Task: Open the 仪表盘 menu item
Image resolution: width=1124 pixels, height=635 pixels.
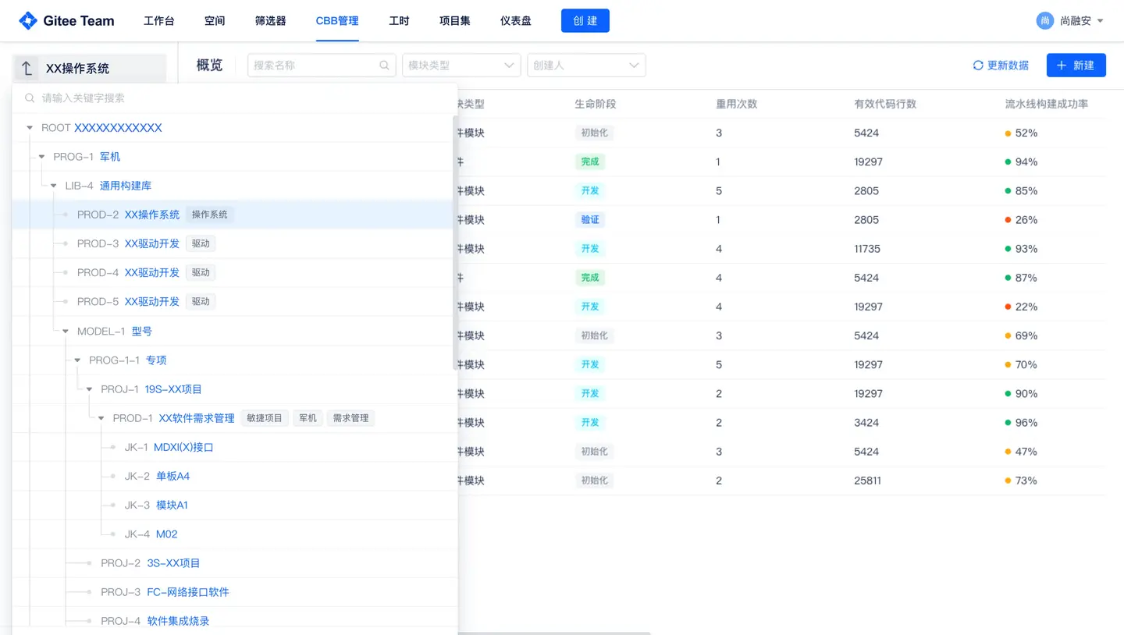Action: (x=515, y=21)
